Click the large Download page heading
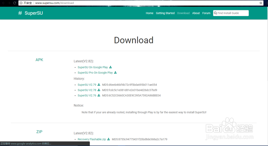 (x=134, y=40)
